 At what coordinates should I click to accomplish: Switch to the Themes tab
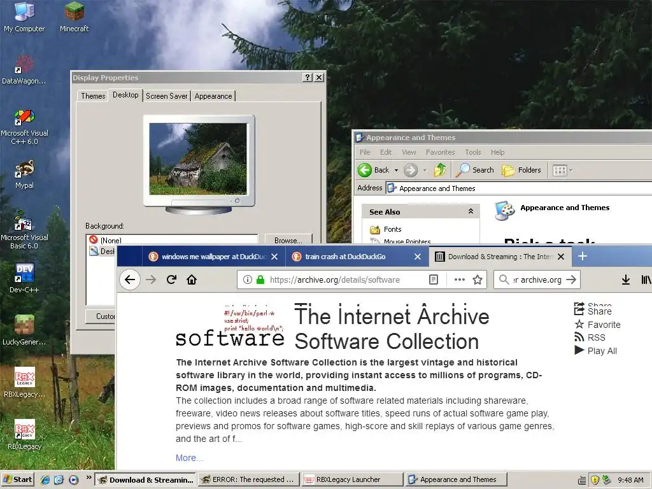coord(93,96)
